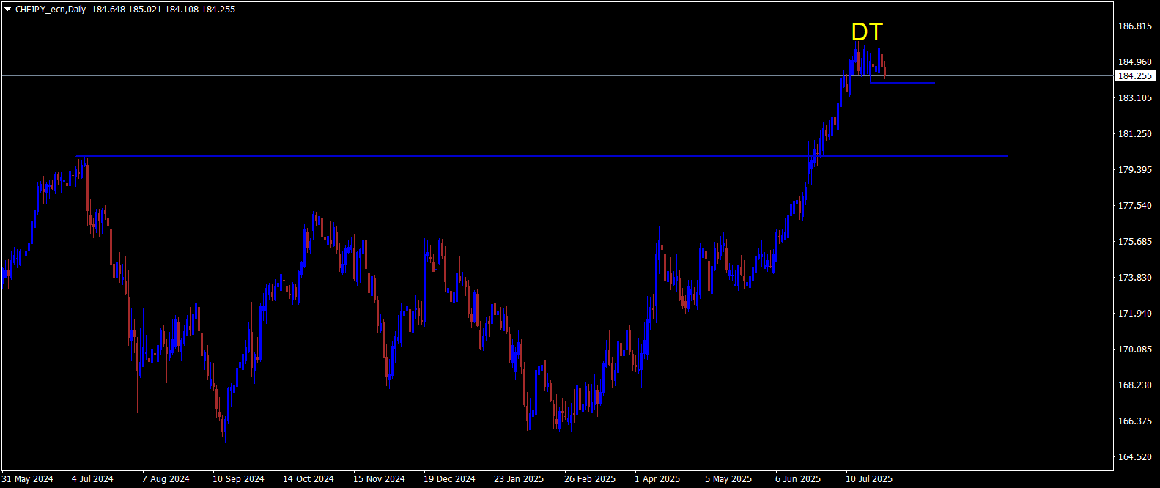Click the 1 Apr 2025 date label
1160x488 pixels.
(x=657, y=479)
